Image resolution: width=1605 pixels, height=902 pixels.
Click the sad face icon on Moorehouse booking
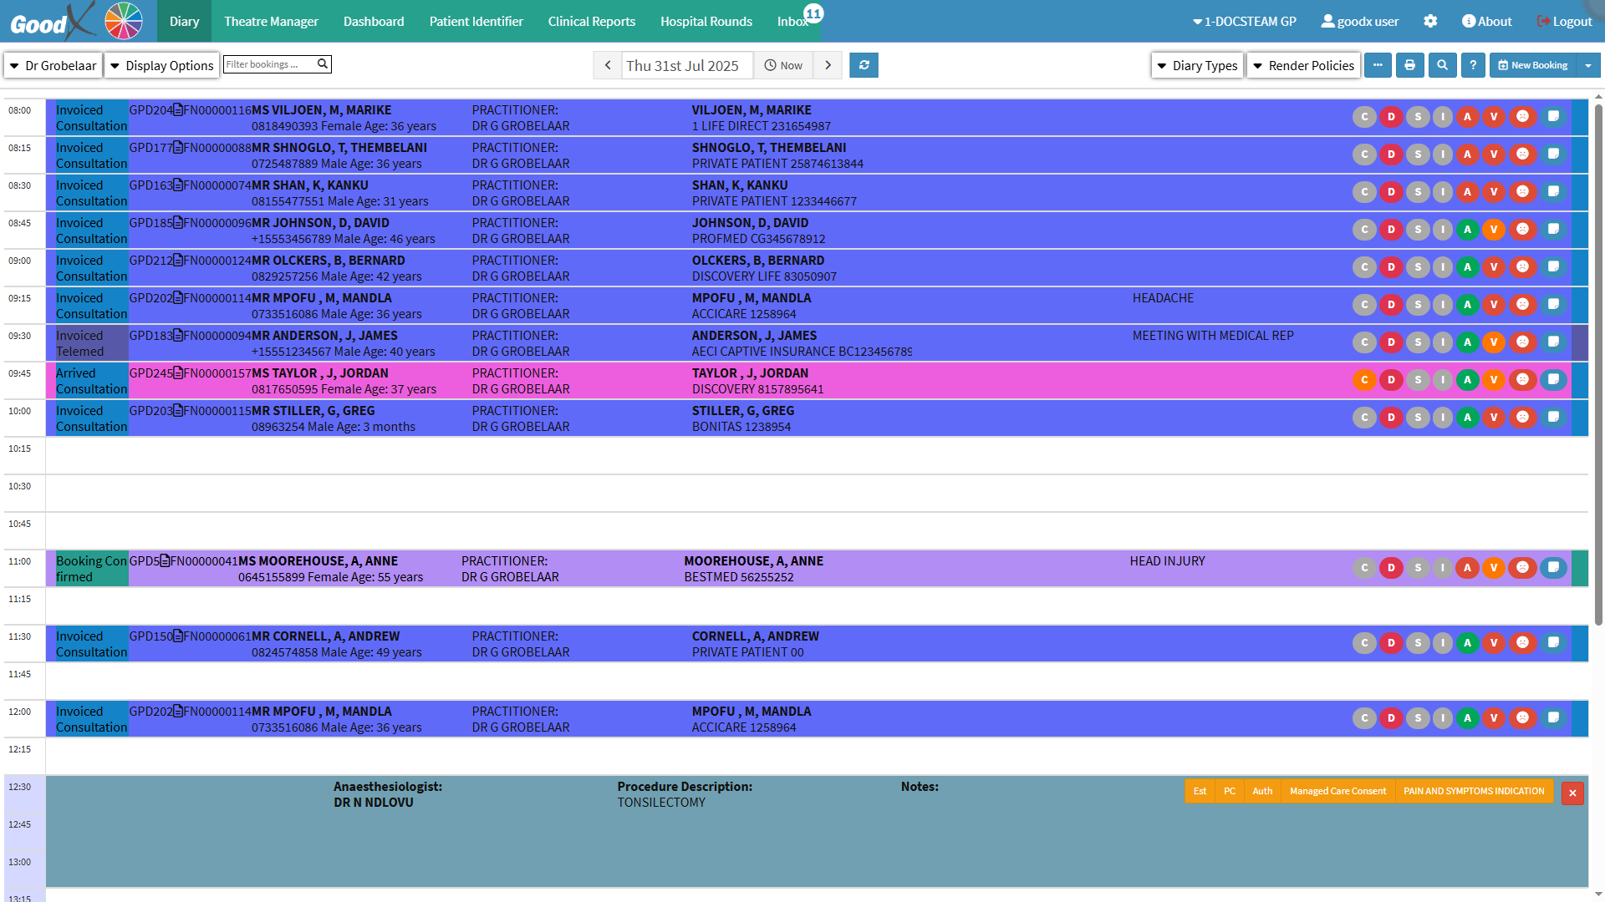[1523, 568]
